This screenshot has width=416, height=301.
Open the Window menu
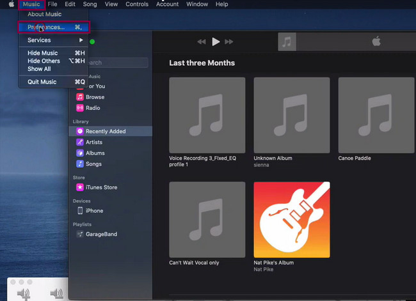coord(197,4)
